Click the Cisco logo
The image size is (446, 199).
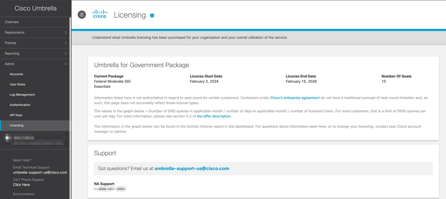point(100,15)
